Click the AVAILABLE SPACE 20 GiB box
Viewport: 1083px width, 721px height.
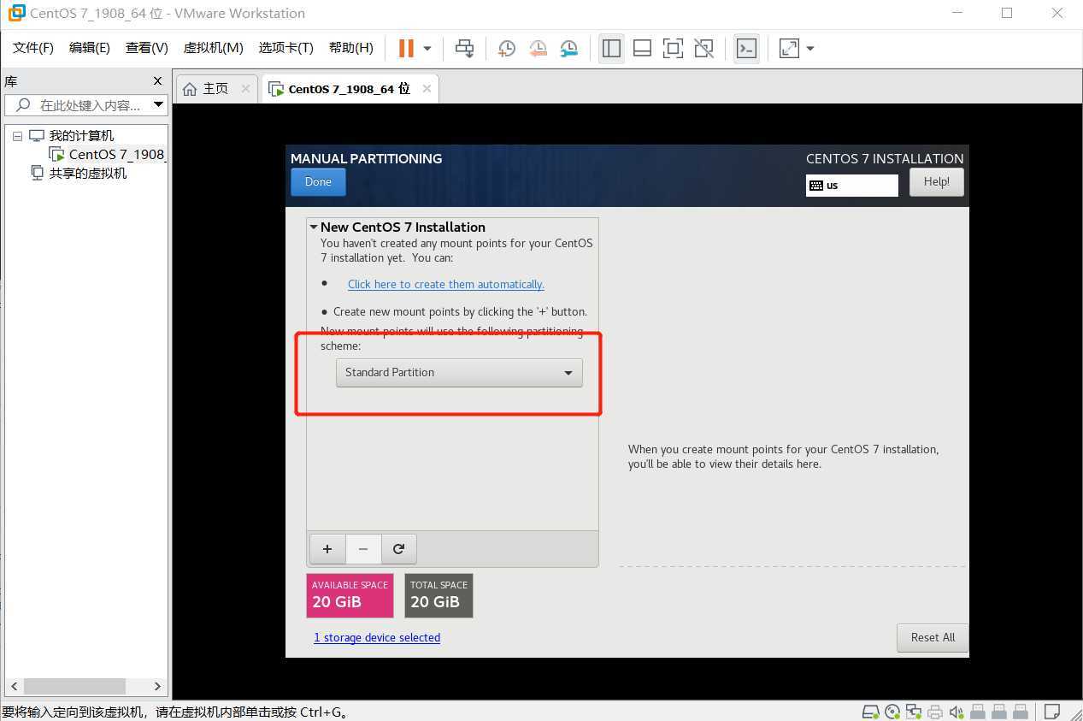[350, 595]
